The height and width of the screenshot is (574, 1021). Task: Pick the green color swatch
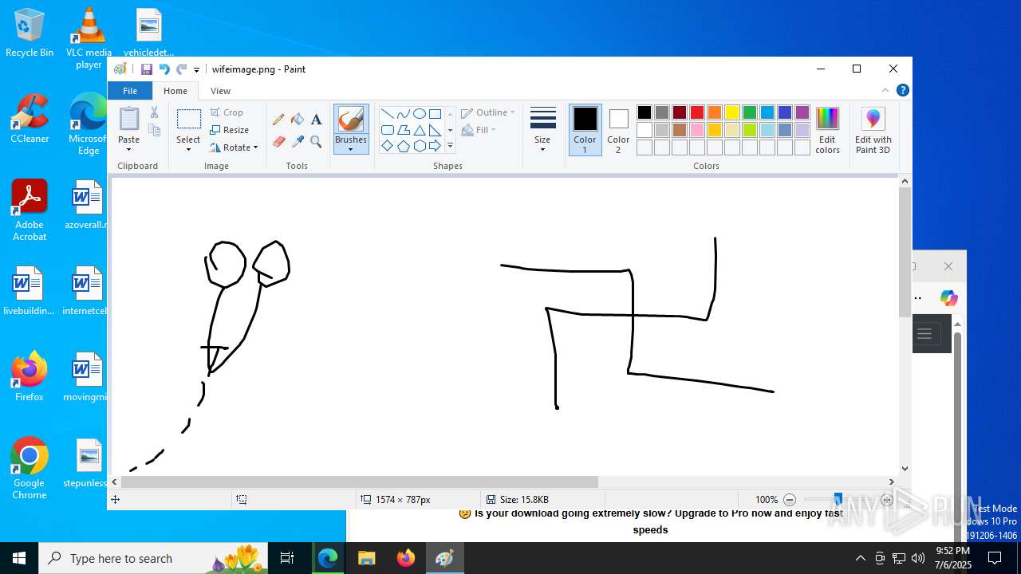point(750,112)
